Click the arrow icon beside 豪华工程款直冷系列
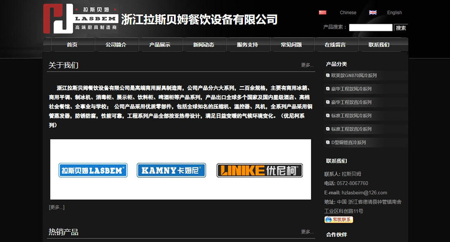Image resolution: width=450 pixels, height=242 pixels. [x=327, y=102]
